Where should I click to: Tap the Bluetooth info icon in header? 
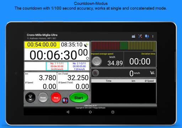[147, 36]
